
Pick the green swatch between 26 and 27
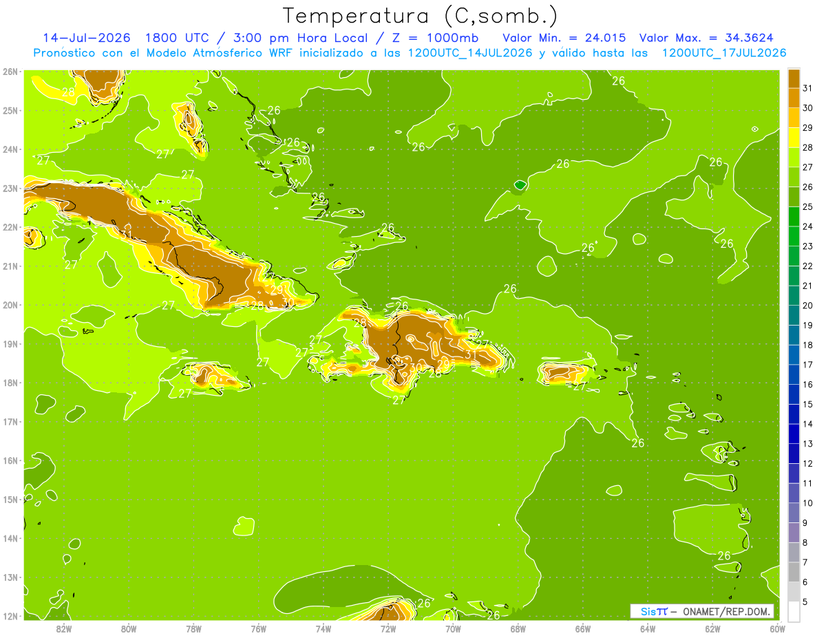coord(794,177)
